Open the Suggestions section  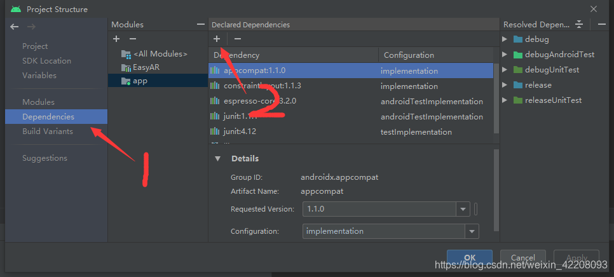(44, 158)
